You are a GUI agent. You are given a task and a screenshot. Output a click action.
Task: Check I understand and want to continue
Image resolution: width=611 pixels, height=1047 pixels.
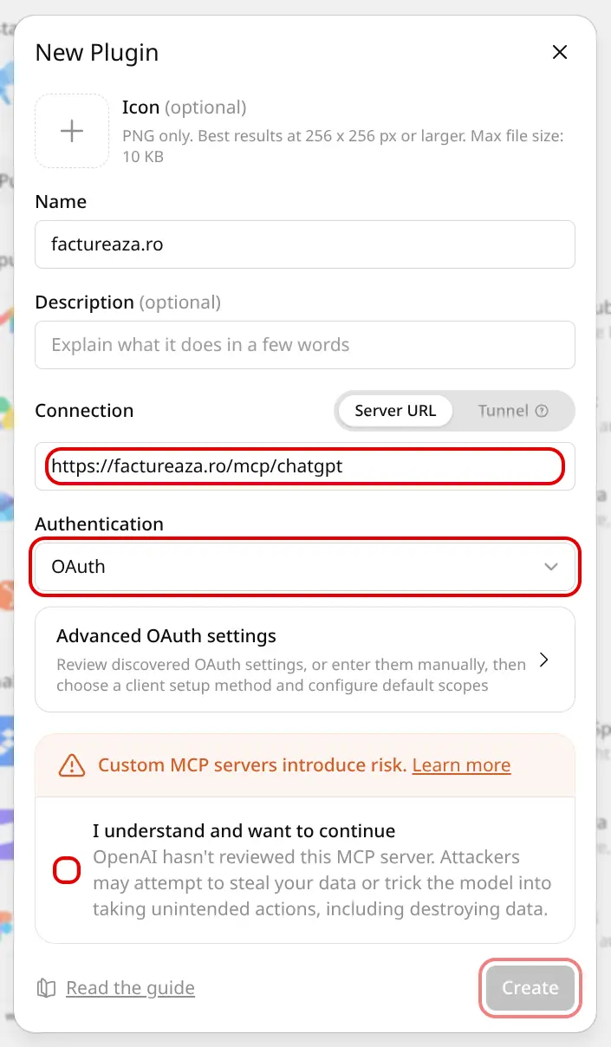pyautogui.click(x=68, y=870)
